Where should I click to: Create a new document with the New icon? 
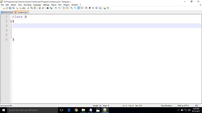(3, 8)
